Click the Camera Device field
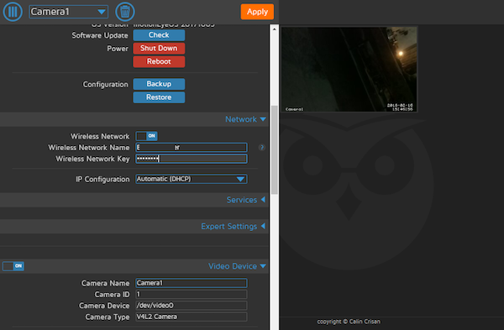This screenshot has width=504, height=330. point(192,306)
